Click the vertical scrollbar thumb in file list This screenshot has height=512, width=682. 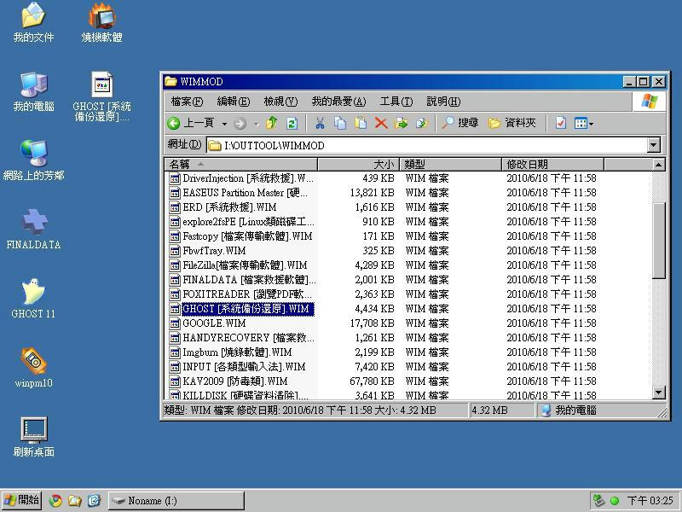click(x=658, y=241)
